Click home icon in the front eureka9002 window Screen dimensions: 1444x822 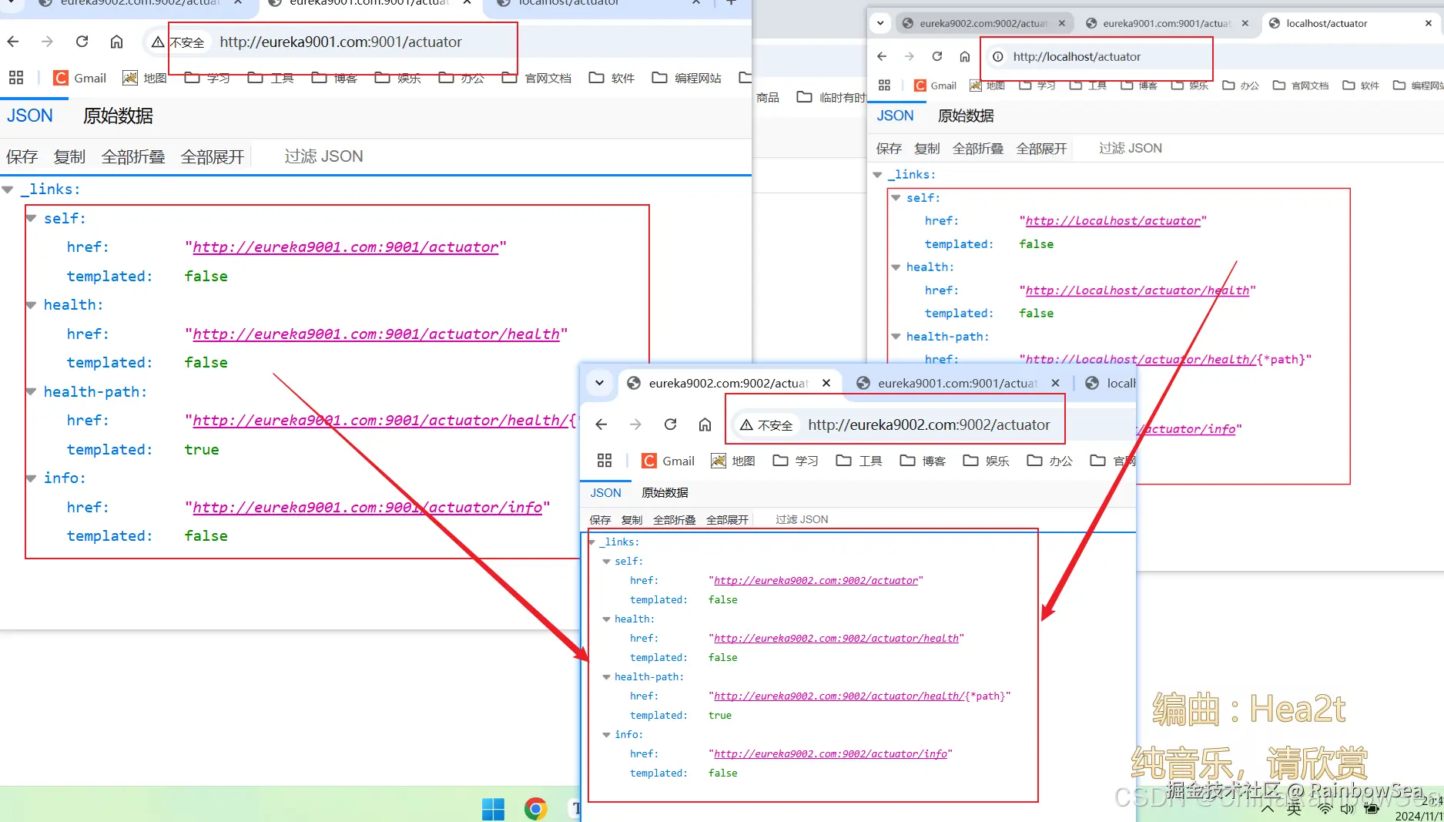pos(705,424)
